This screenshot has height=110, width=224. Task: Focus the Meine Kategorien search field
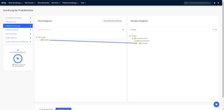(x=79, y=30)
